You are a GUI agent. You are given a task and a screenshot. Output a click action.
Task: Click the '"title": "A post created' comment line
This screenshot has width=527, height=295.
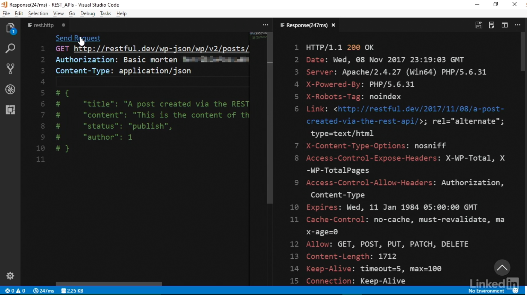153,104
